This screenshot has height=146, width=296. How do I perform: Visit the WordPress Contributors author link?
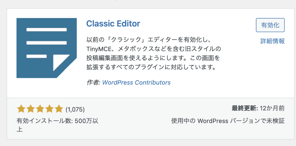[x=136, y=82]
